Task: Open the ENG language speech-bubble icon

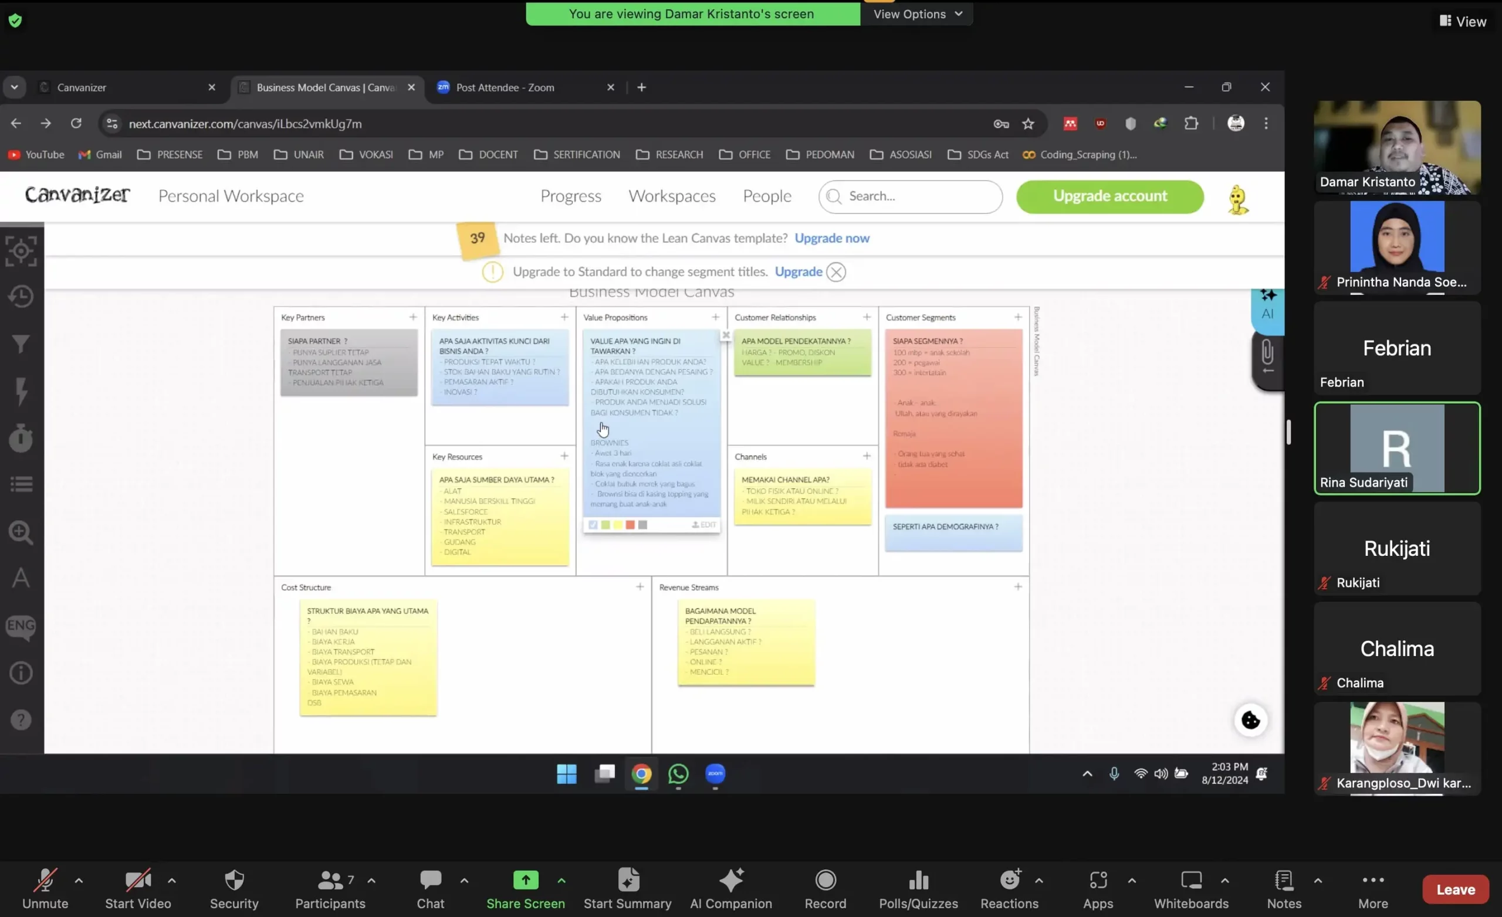Action: click(21, 626)
